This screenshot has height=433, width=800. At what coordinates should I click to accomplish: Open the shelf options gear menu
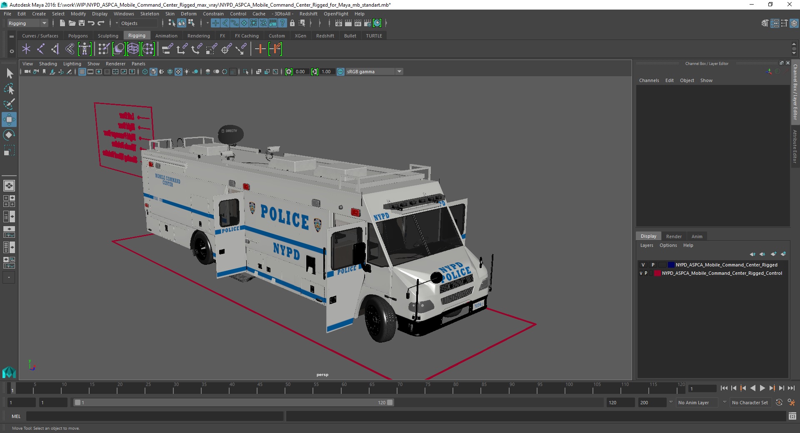pyautogui.click(x=12, y=52)
